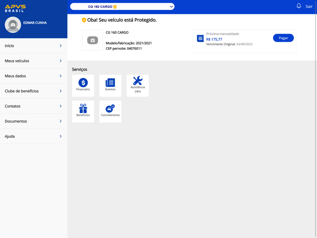317x238 pixels.
Task: Click the Vencimento Original date text
Action: tap(229, 44)
